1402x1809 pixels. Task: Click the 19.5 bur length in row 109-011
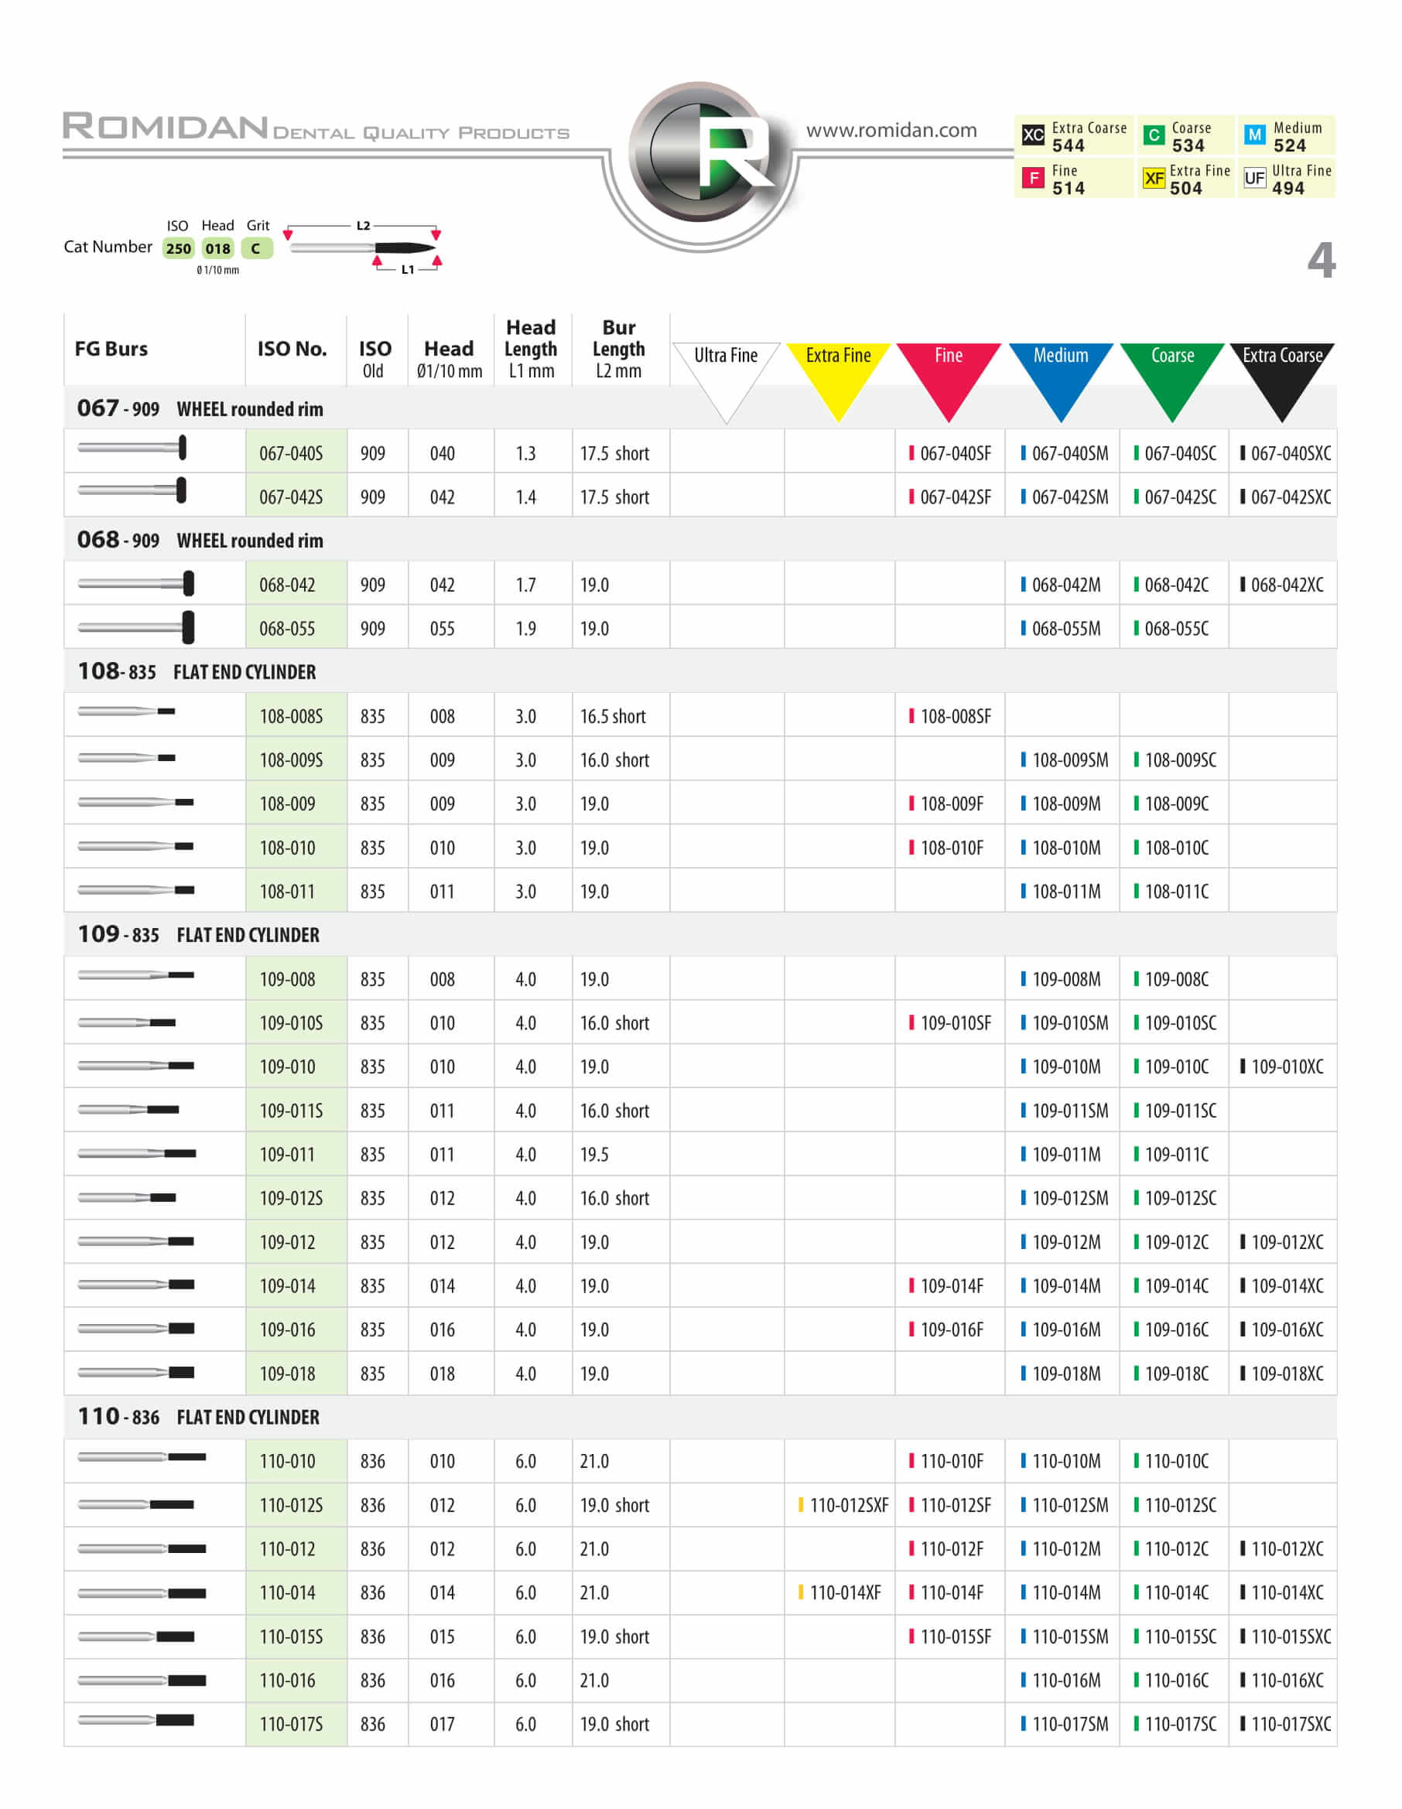click(x=594, y=1155)
